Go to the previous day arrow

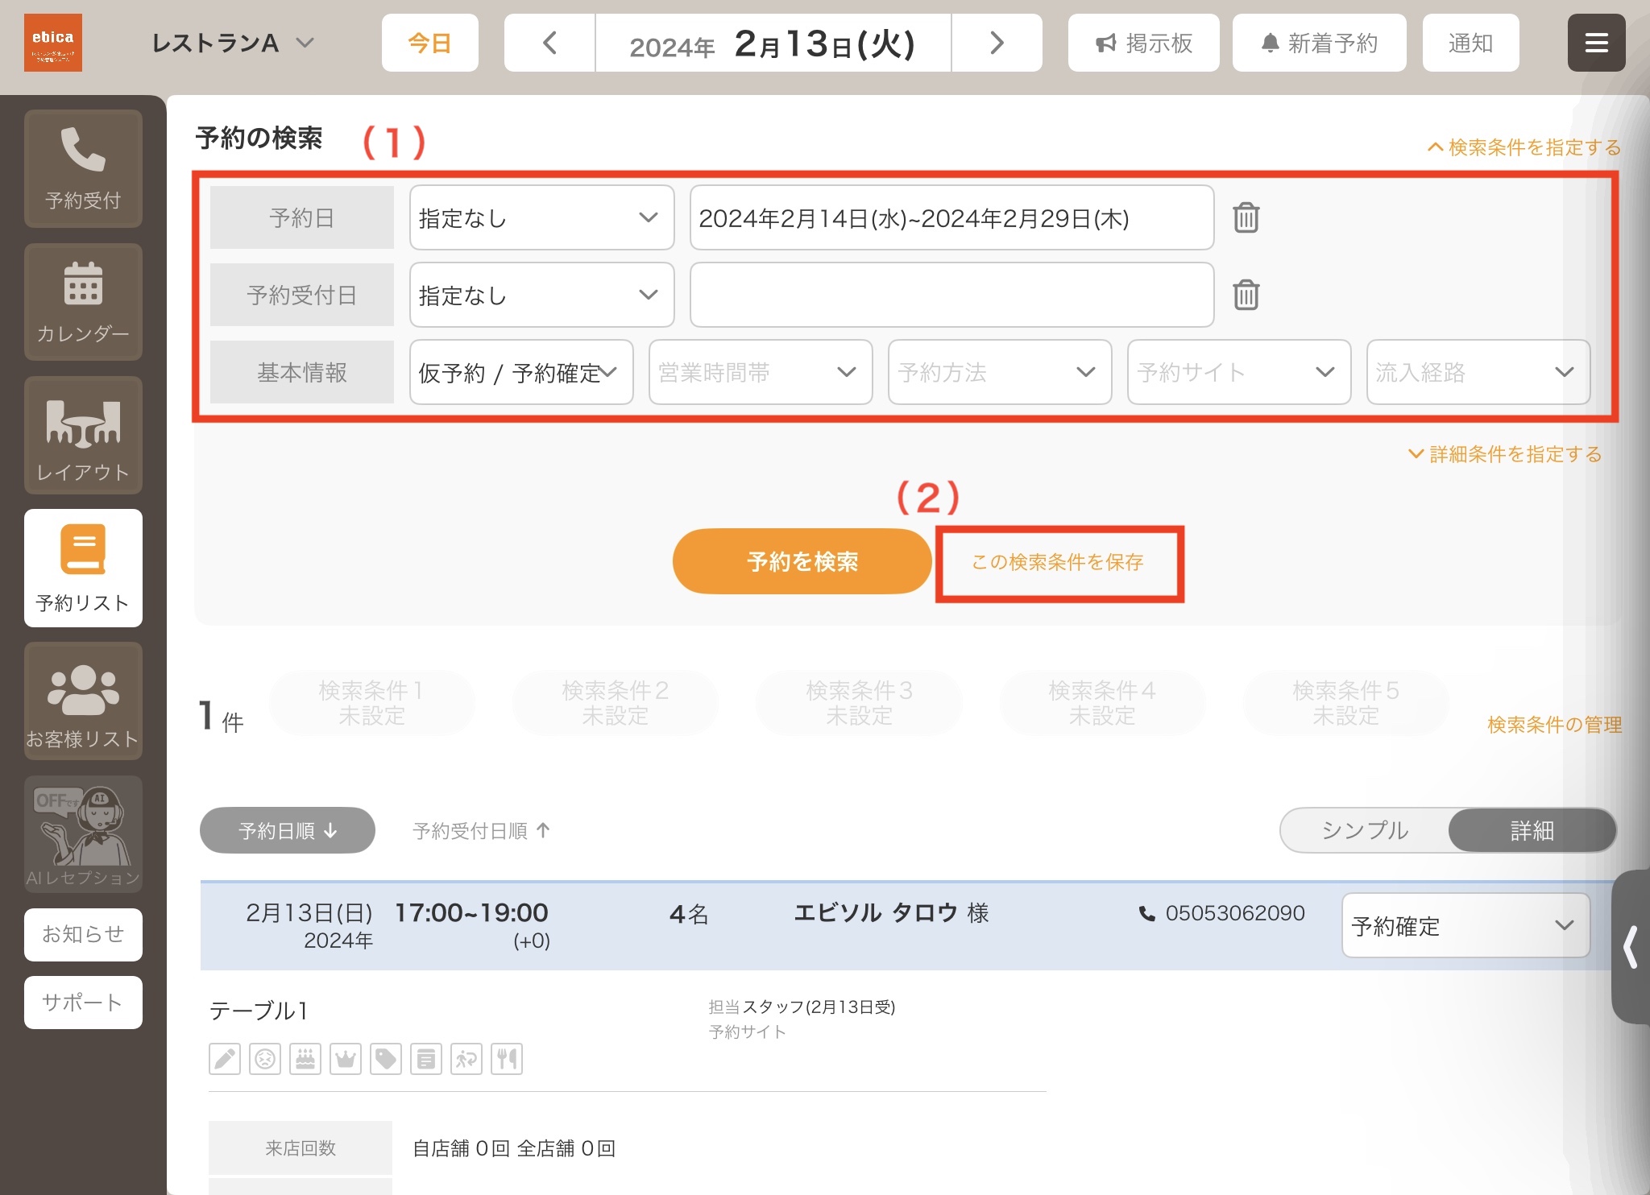pos(549,43)
